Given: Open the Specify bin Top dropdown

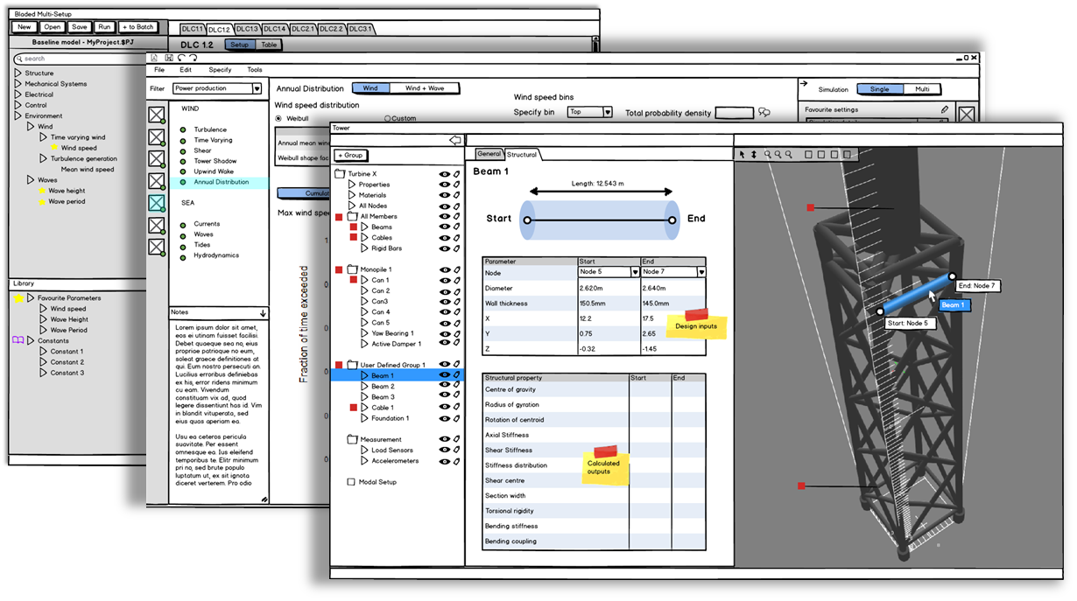Looking at the screenshot, I should [x=589, y=112].
